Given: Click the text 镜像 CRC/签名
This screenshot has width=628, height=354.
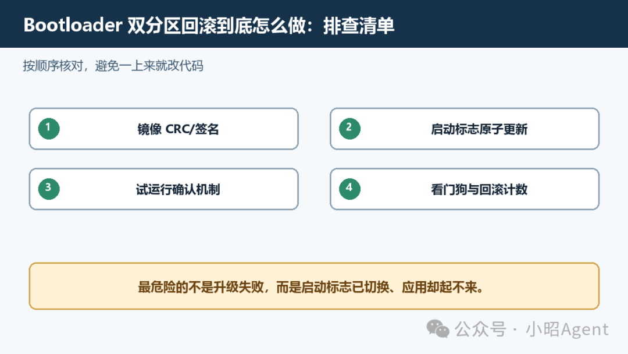Looking at the screenshot, I should (178, 129).
